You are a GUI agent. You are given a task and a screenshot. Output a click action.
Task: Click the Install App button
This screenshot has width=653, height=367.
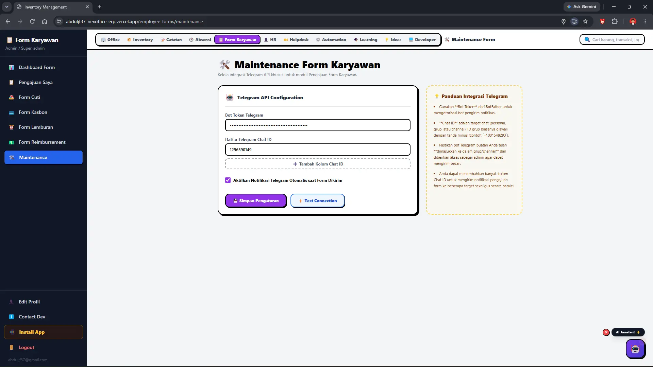point(44,332)
